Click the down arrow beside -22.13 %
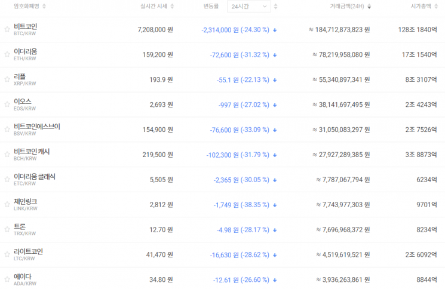Screen dimensions: 445x289 pyautogui.click(x=275, y=80)
